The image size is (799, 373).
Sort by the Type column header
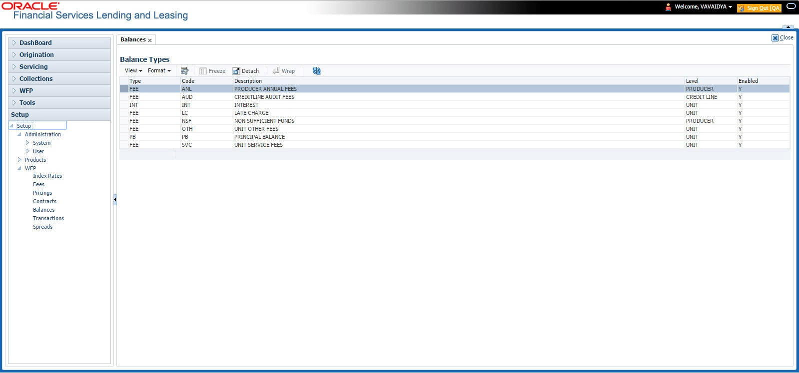pos(154,81)
